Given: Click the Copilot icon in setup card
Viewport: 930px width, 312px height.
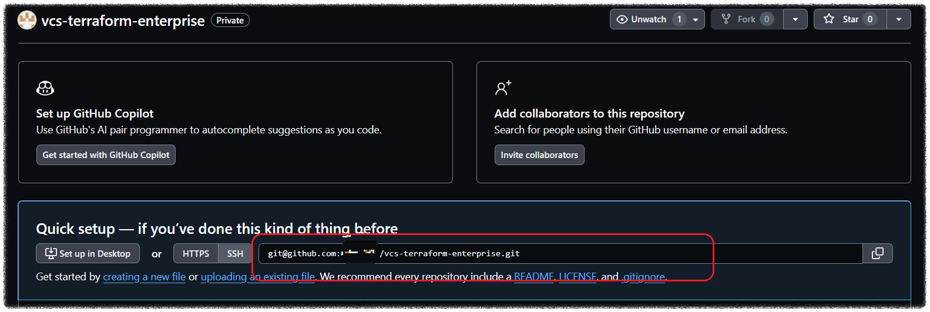Looking at the screenshot, I should click(45, 88).
